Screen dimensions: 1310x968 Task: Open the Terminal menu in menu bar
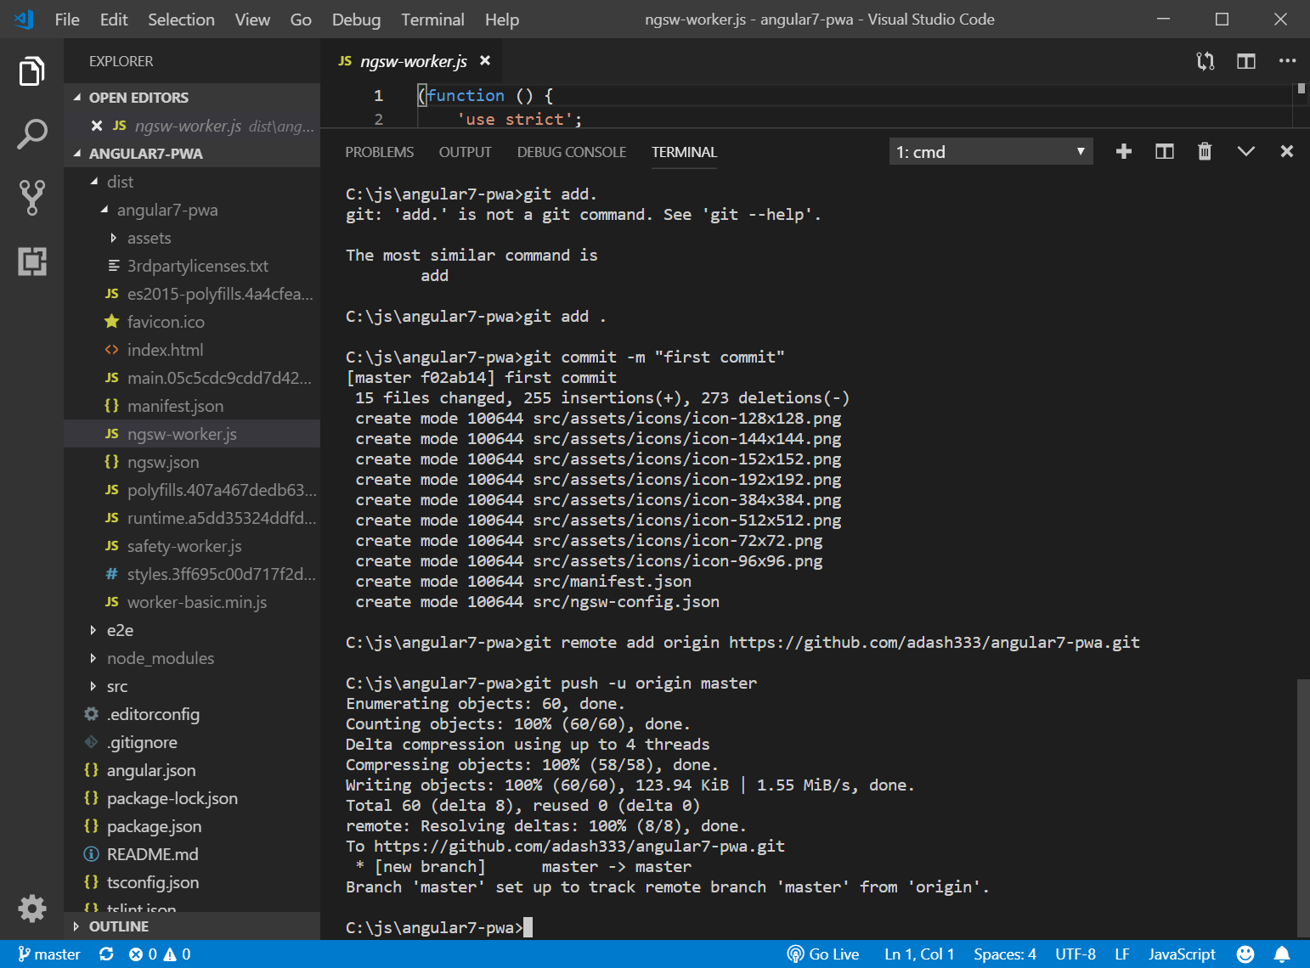[432, 20]
